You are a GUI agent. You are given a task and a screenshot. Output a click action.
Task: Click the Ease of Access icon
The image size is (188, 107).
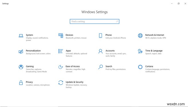[x=61, y=67]
